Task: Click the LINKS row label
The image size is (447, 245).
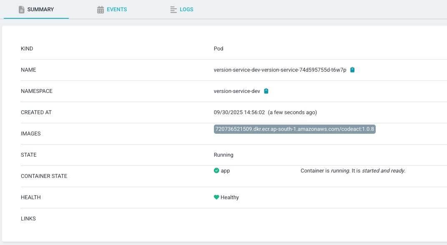Action: 28,219
